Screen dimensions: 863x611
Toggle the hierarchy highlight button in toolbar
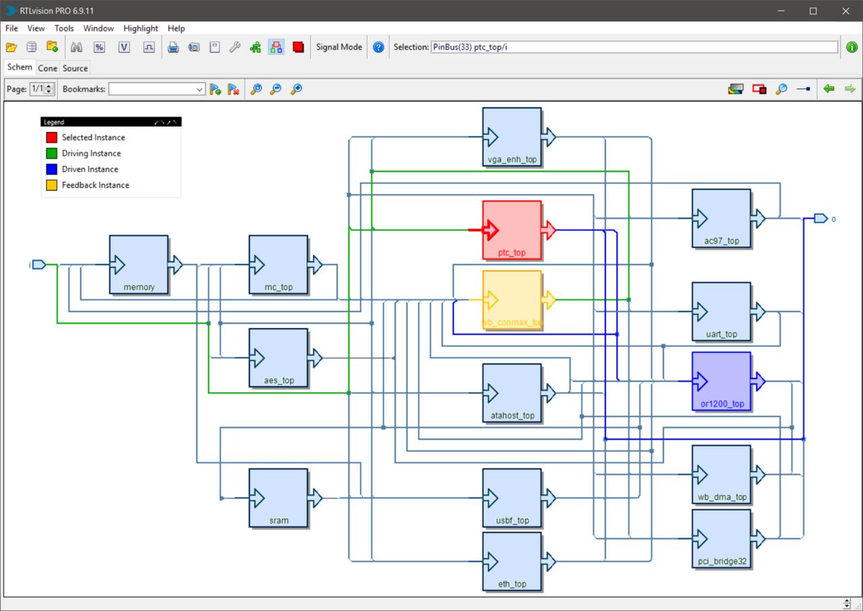276,47
